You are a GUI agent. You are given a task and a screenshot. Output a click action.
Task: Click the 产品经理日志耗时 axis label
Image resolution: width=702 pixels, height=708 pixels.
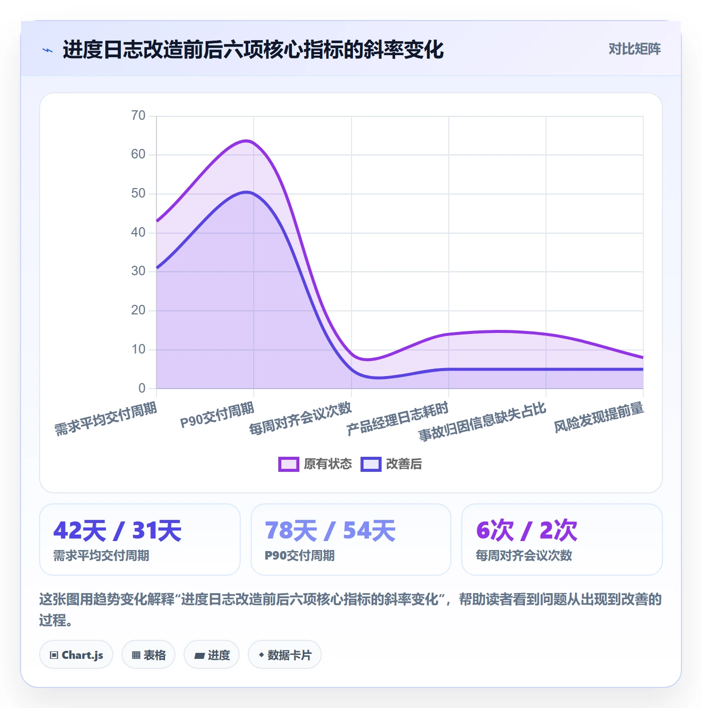click(x=398, y=419)
